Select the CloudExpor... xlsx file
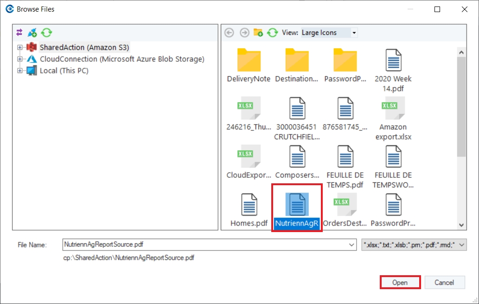This screenshot has height=304, width=479. pyautogui.click(x=249, y=162)
